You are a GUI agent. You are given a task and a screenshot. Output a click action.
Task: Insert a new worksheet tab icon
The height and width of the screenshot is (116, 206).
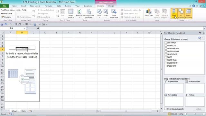[31, 111]
